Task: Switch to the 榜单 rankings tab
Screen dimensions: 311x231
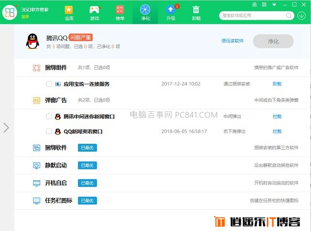Action: pos(120,13)
